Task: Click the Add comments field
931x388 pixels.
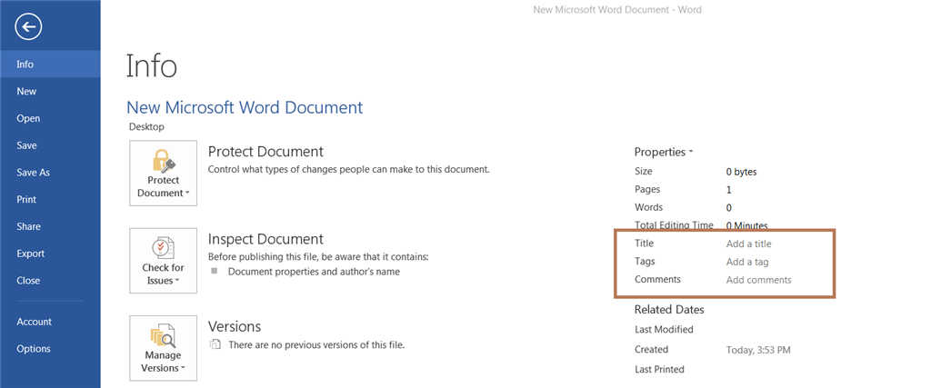Action: pos(759,280)
